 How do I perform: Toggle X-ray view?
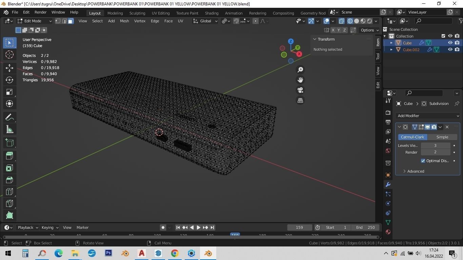pyautogui.click(x=341, y=21)
